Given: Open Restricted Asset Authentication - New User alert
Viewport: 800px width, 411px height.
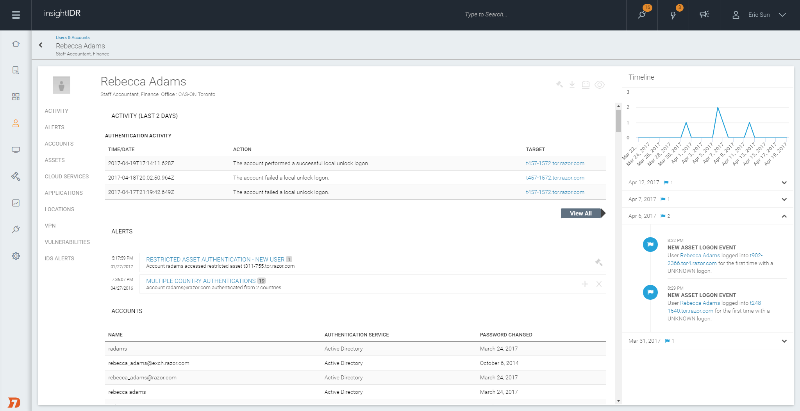Looking at the screenshot, I should pos(215,259).
